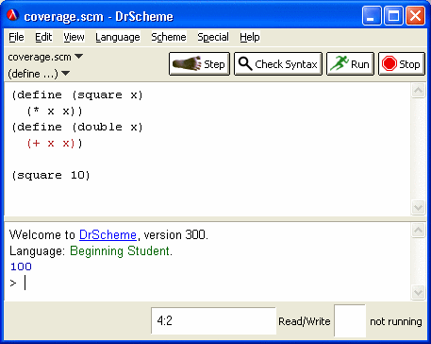
Task: Click the (define (double x) line
Action: (77, 128)
